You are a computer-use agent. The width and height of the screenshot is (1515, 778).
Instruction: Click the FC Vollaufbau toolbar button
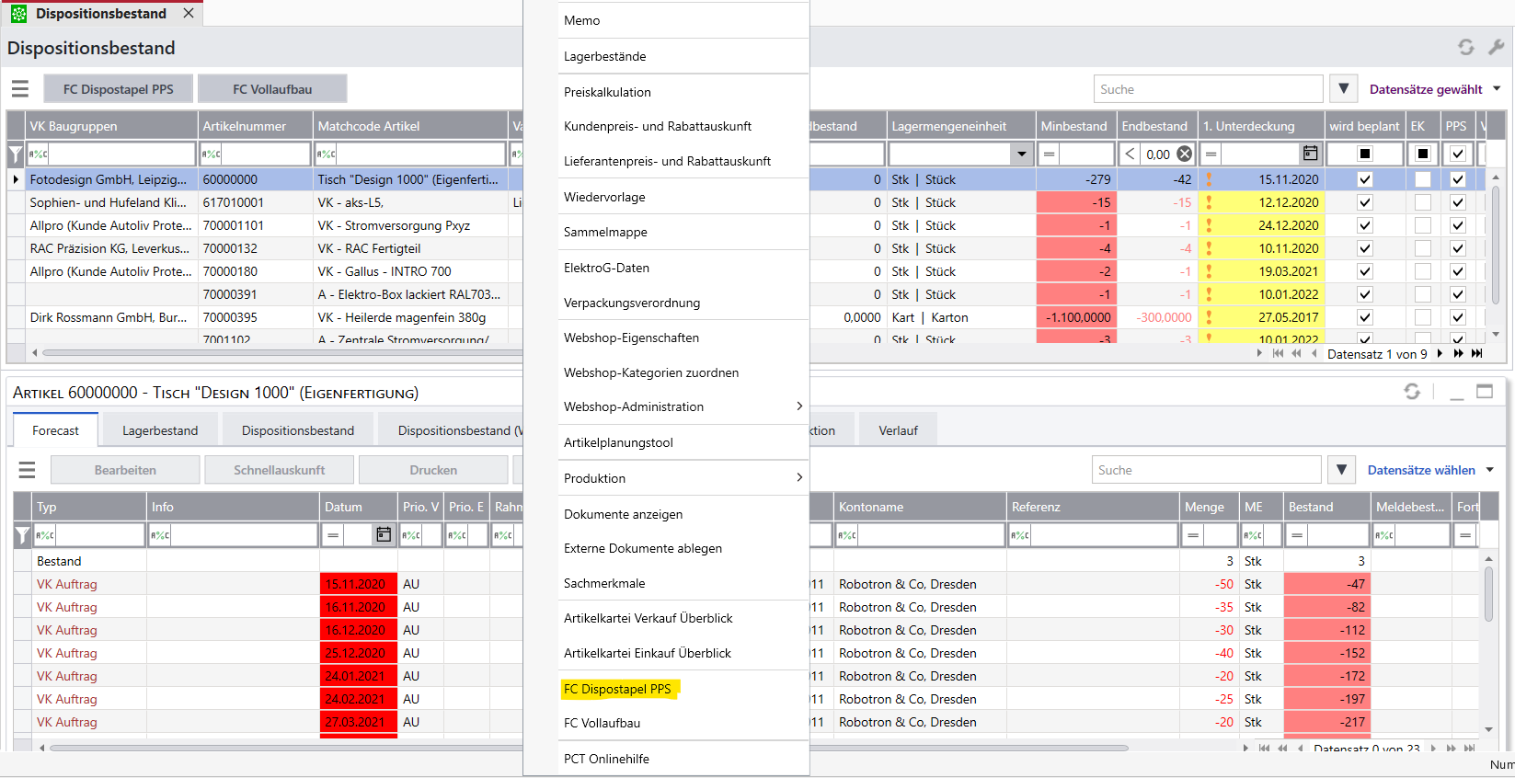[272, 89]
